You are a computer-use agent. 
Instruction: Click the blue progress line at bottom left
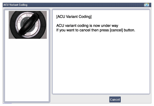point(7,103)
